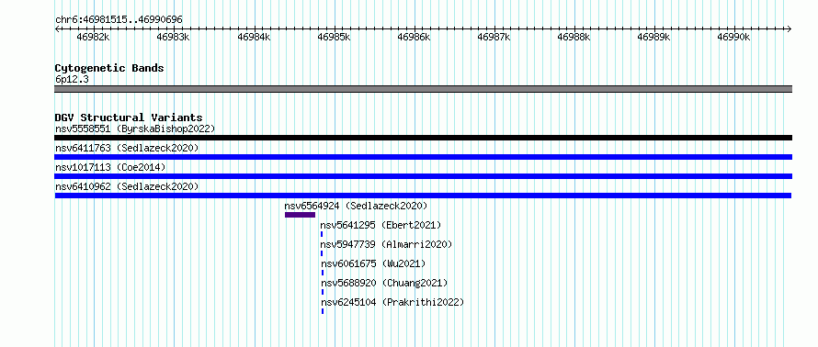Image resolution: width=818 pixels, height=347 pixels.
Task: Click the nsv1017113 (Coe2014) label
Action: coord(110,167)
